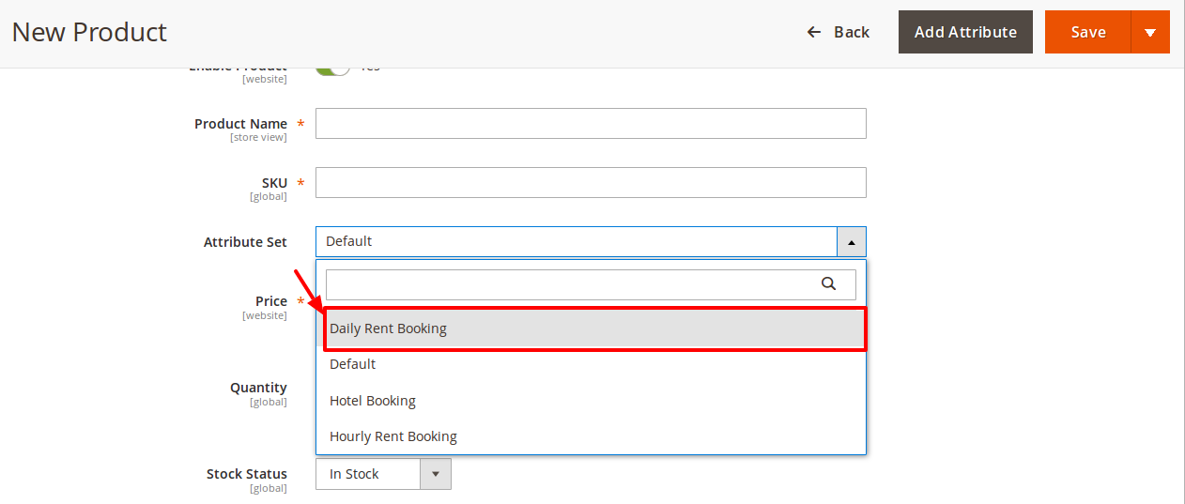Click the New Product page title

[89, 32]
